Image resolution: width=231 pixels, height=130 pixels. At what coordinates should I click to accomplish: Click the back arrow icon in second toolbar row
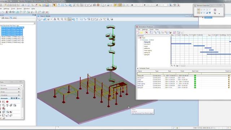[x=14, y=12]
